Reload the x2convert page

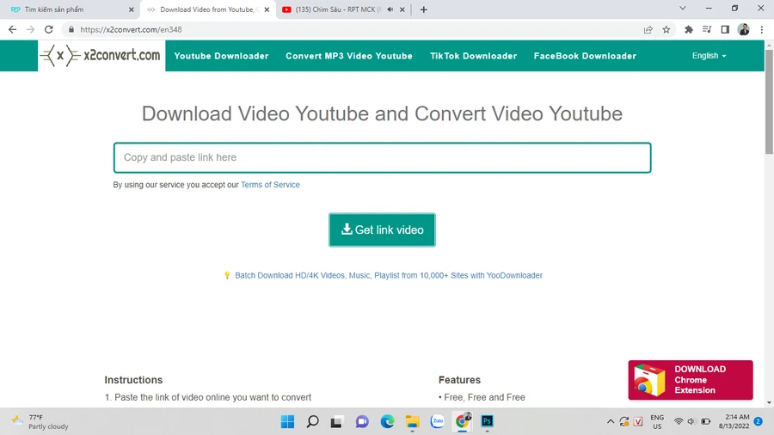point(48,29)
